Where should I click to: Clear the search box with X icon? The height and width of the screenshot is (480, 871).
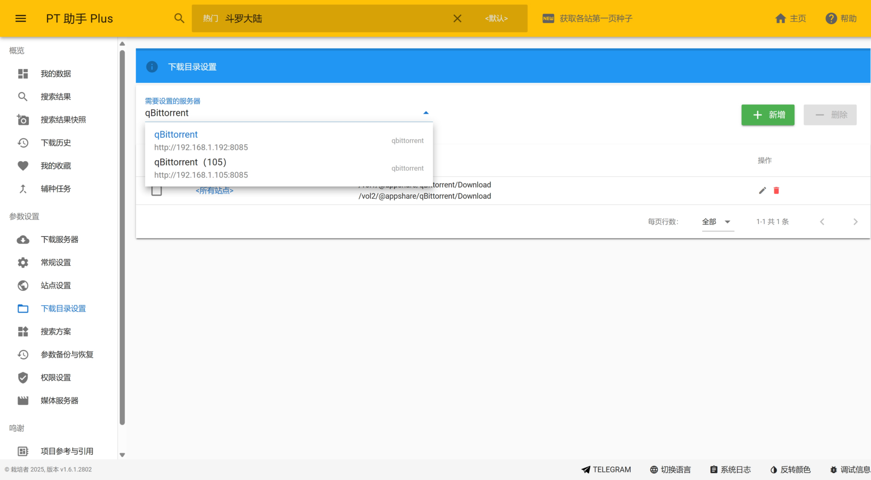457,18
